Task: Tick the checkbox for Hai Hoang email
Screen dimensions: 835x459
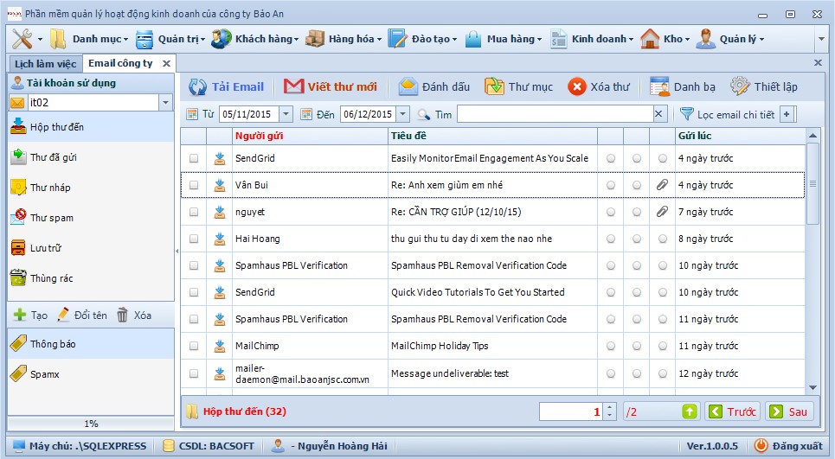Action: pos(194,239)
